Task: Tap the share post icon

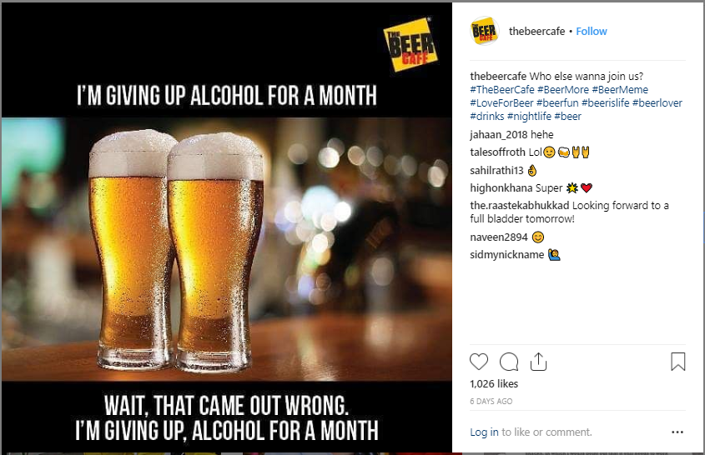Action: pos(538,362)
